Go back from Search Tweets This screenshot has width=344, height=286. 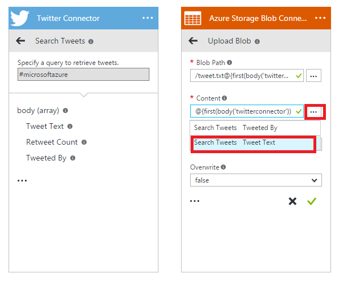point(21,41)
